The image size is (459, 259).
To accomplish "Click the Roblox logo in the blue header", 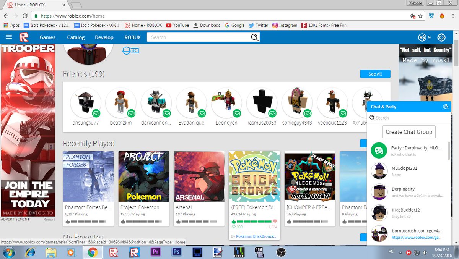I will click(24, 37).
